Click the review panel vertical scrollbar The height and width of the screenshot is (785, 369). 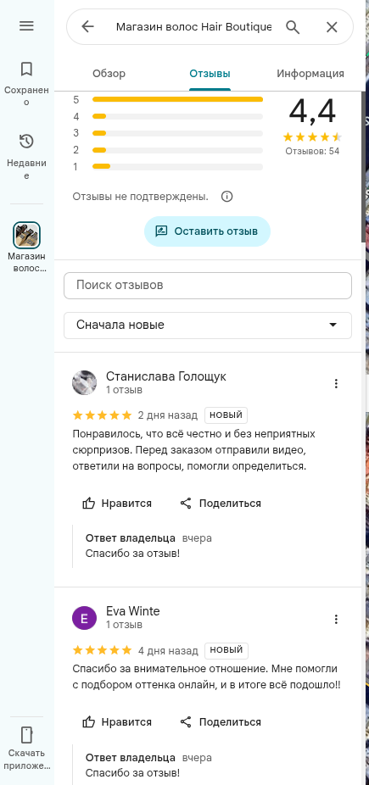tap(363, 165)
